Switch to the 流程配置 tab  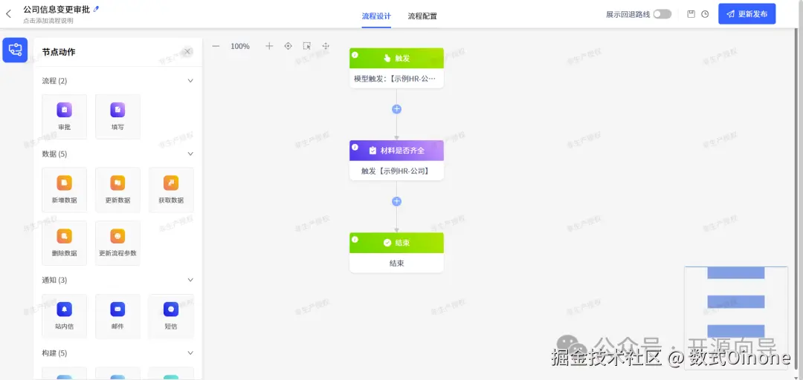pyautogui.click(x=422, y=16)
